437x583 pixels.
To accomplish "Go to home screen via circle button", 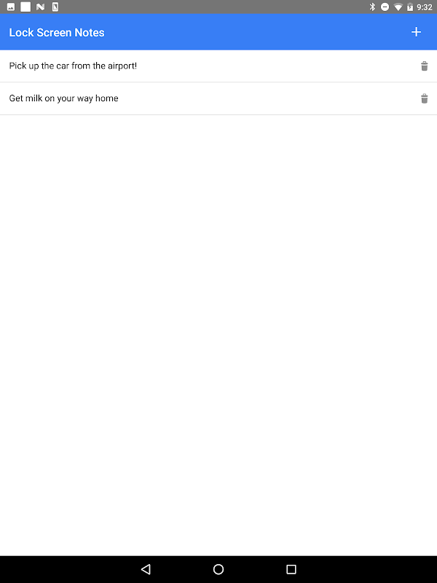I will 219,569.
